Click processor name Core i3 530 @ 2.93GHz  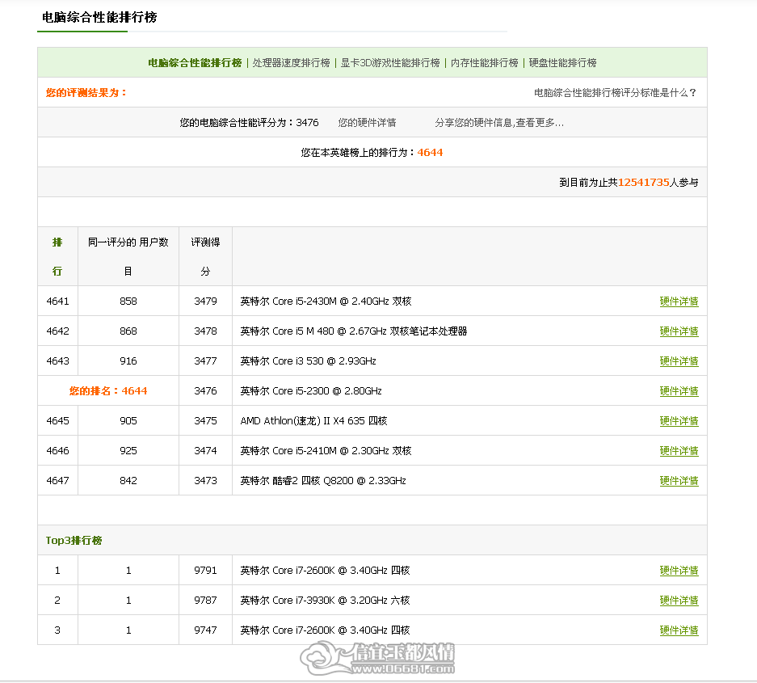click(308, 361)
